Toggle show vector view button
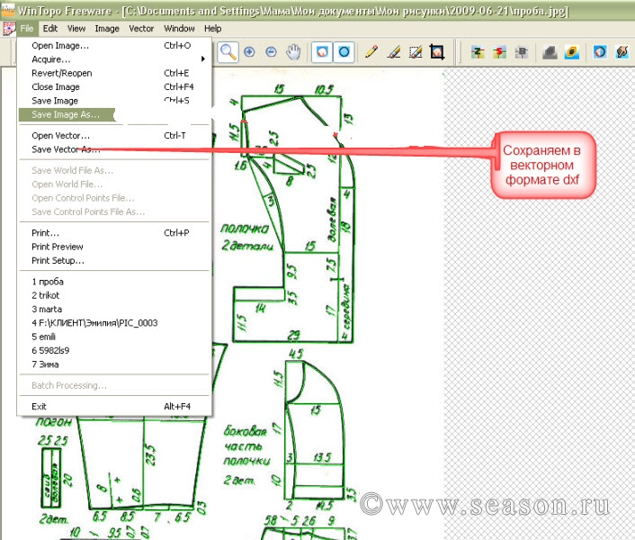This screenshot has width=635, height=540. pyautogui.click(x=344, y=52)
